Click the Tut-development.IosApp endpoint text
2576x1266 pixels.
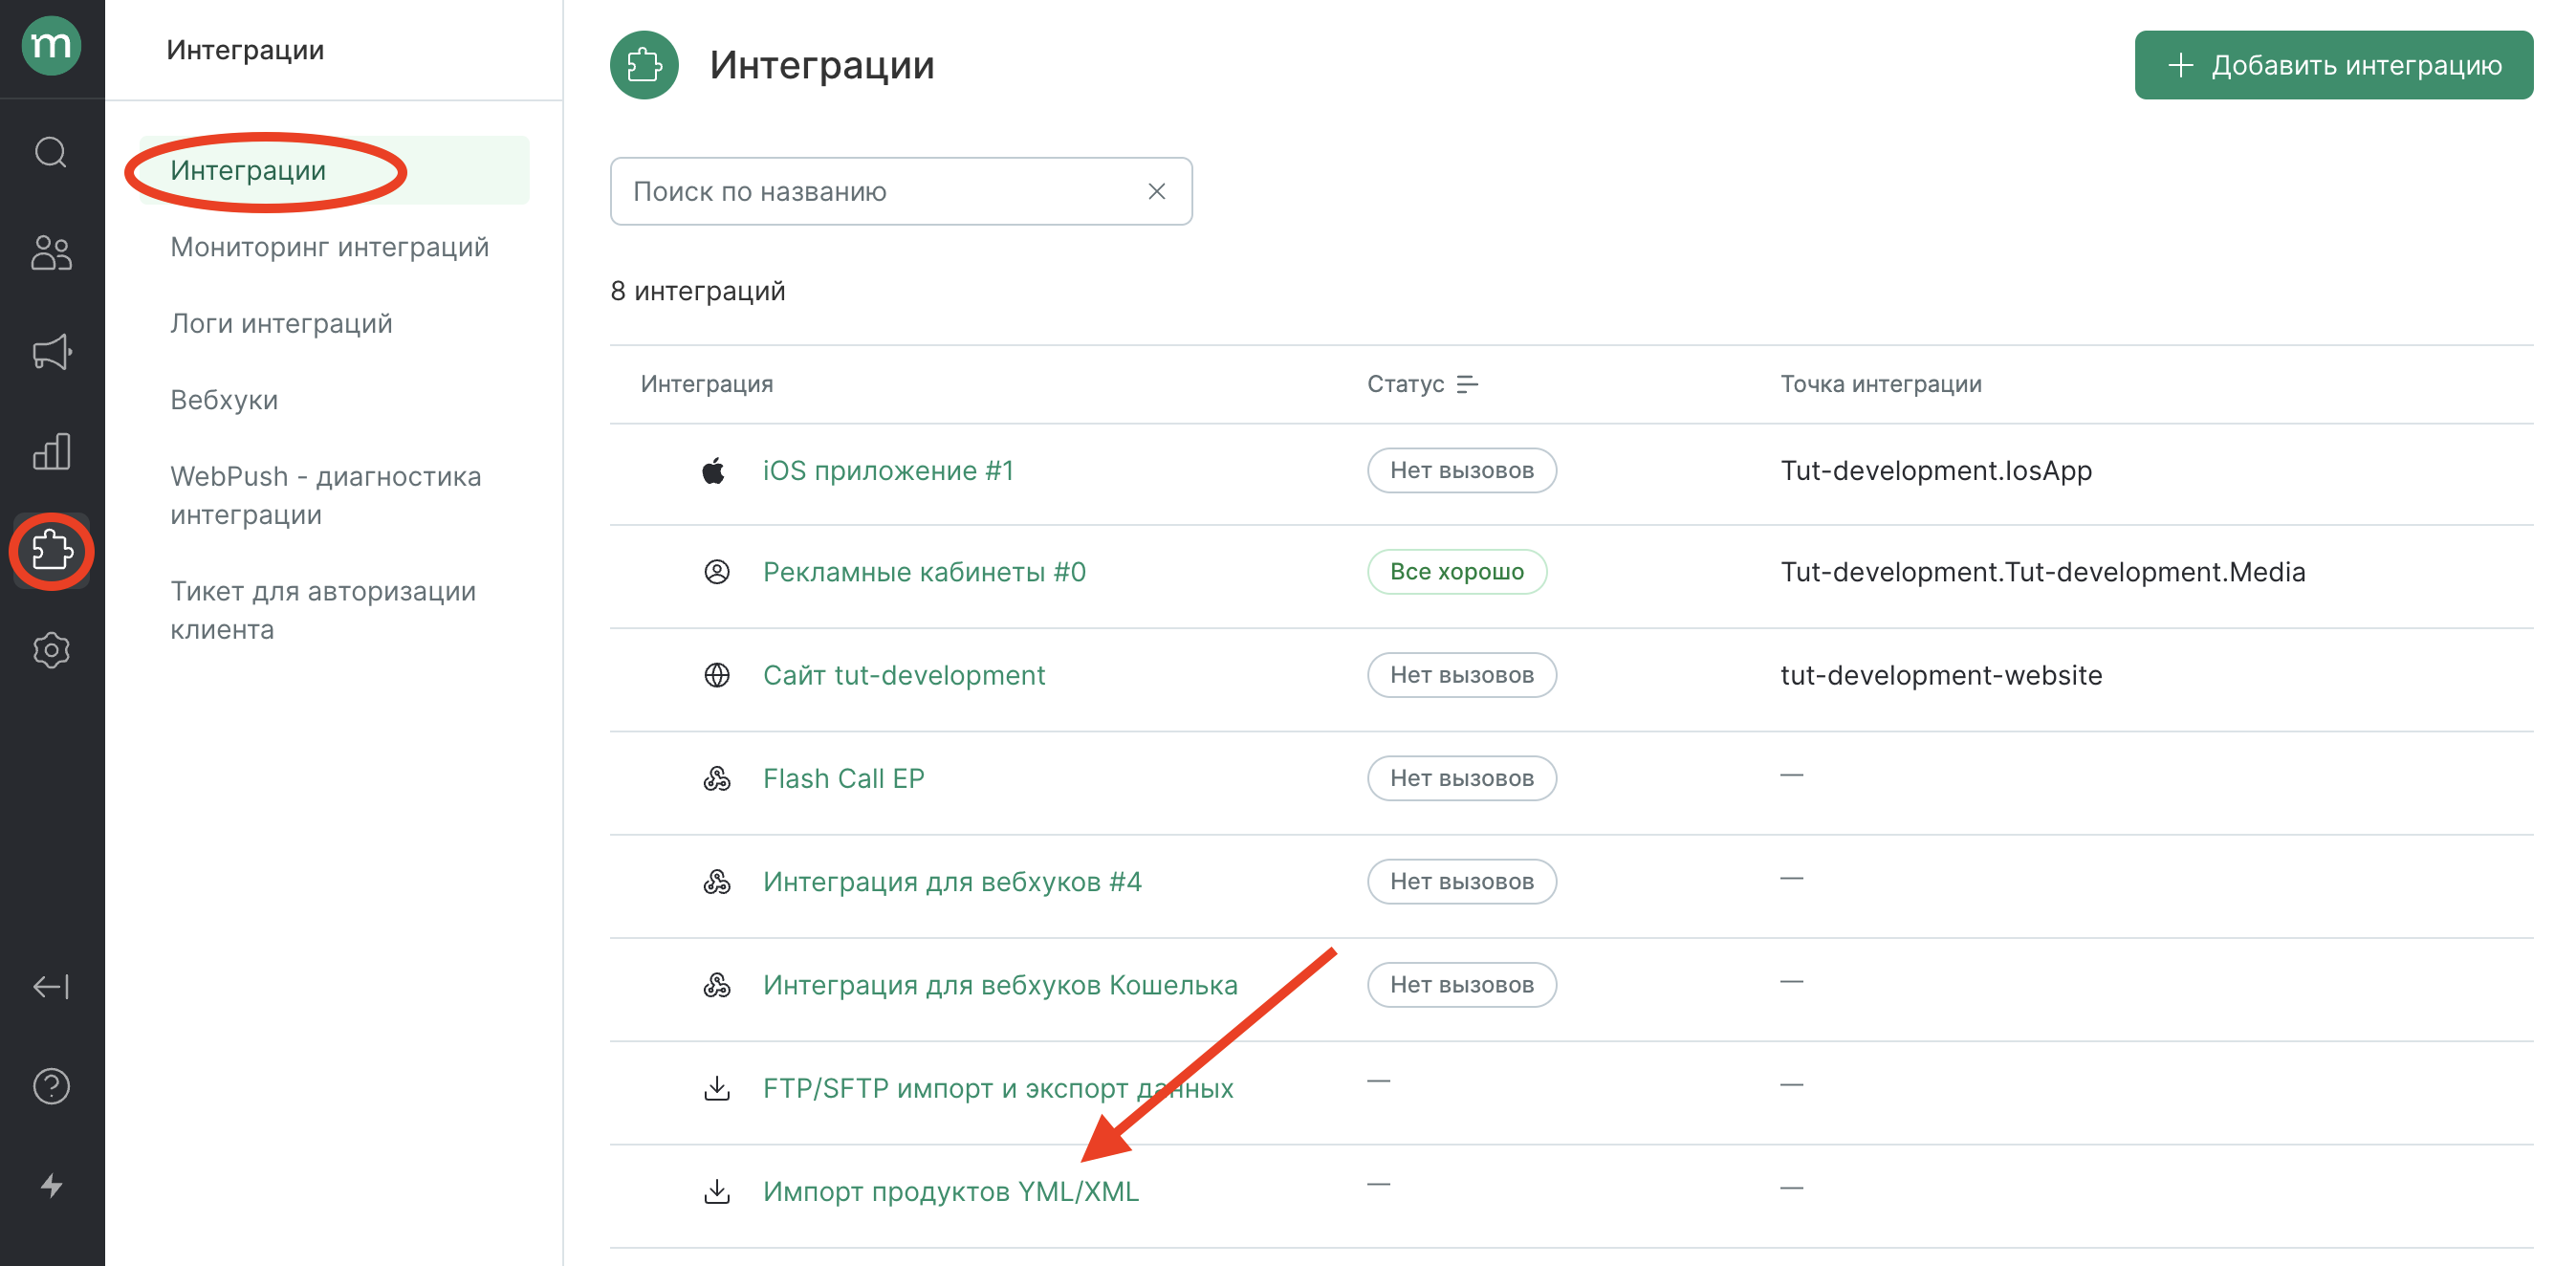coord(1936,471)
